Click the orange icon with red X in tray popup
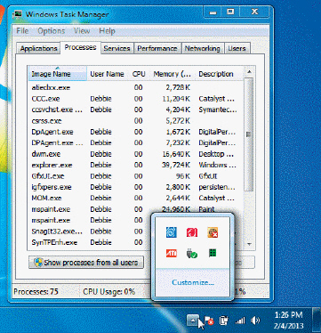The image size is (321, 333). 213,232
